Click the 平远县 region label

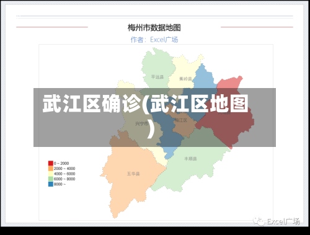157,77
